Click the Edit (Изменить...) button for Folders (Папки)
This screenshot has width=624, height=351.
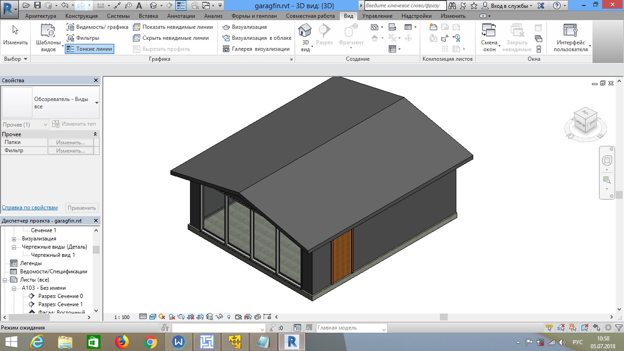[70, 143]
